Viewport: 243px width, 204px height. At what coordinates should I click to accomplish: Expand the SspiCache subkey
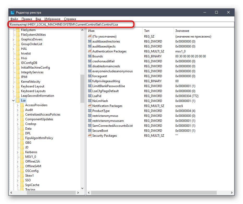pos(18,185)
